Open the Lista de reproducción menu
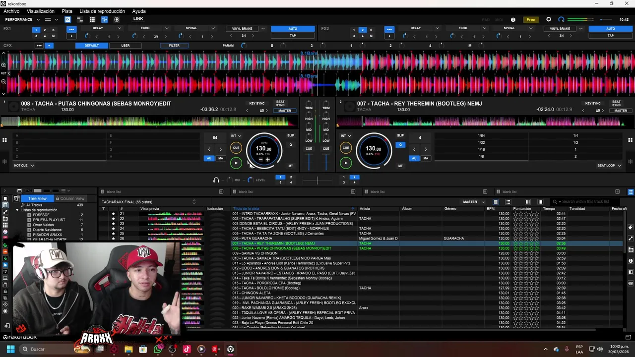Screen dimensions: 635x357 coord(102,11)
